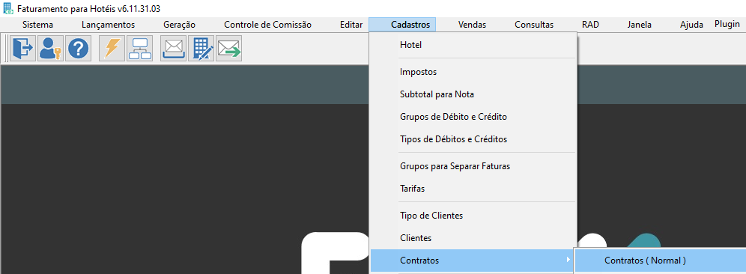Choose the Impostos menu entry
This screenshot has height=274, width=746.
tap(473, 72)
